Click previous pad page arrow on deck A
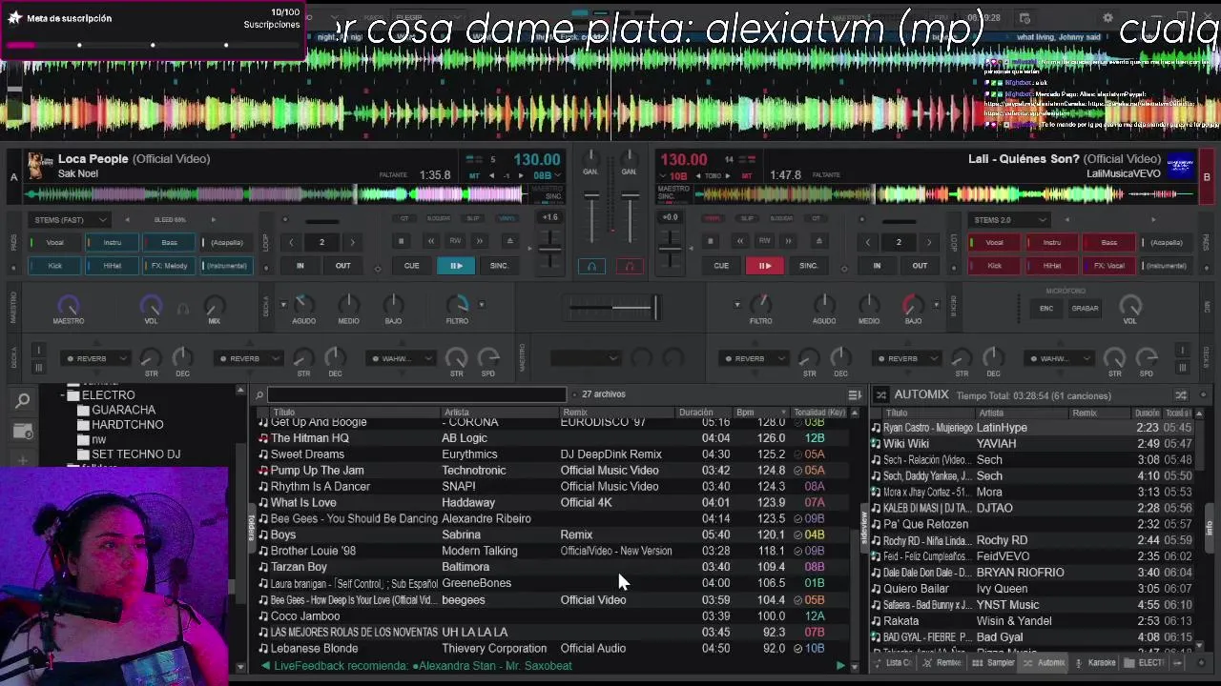 pyautogui.click(x=128, y=220)
